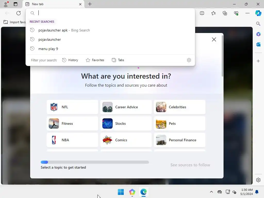The height and width of the screenshot is (198, 264).
Task: Open the notifications bell icon
Action: coord(257,192)
